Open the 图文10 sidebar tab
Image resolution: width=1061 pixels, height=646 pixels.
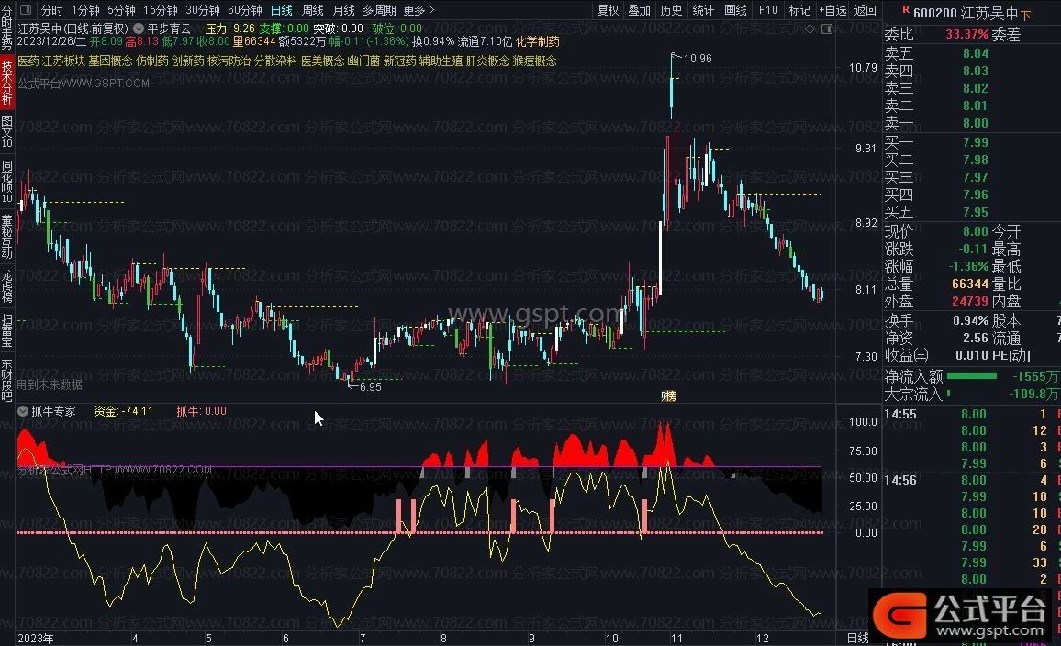6,131
